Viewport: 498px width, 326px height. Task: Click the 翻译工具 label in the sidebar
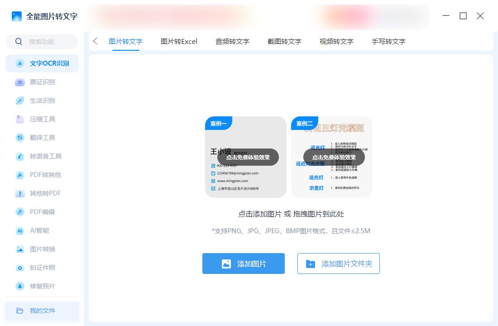[x=43, y=138]
